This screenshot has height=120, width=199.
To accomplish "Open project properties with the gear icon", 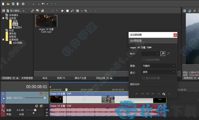I will click(x=23, y=4).
